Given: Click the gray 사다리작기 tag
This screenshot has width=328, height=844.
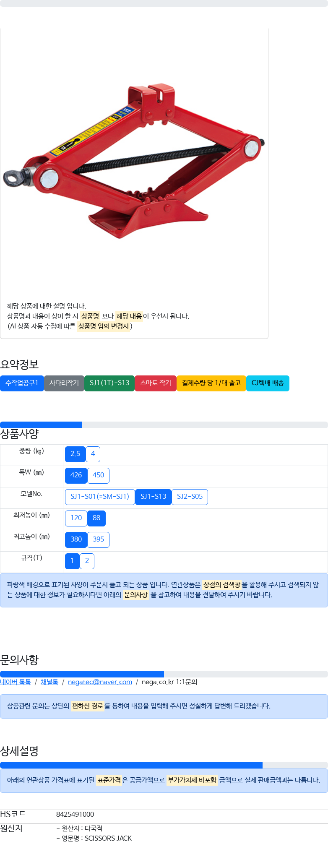Looking at the screenshot, I should [x=64, y=383].
